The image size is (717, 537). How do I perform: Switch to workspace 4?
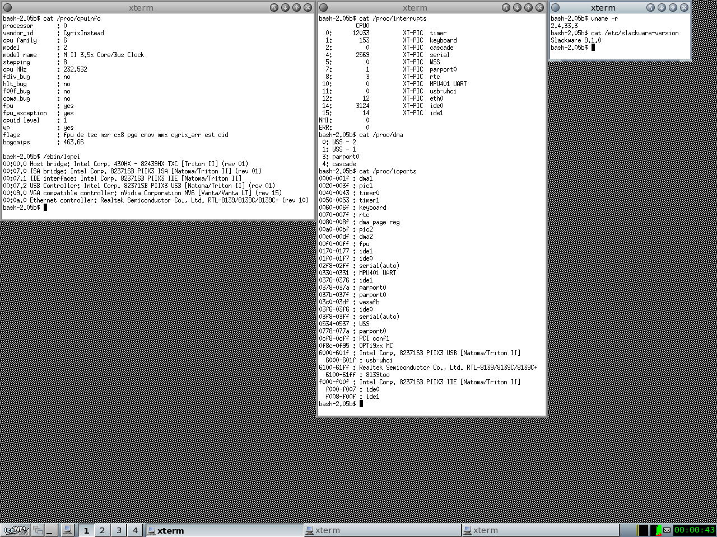[x=135, y=530]
